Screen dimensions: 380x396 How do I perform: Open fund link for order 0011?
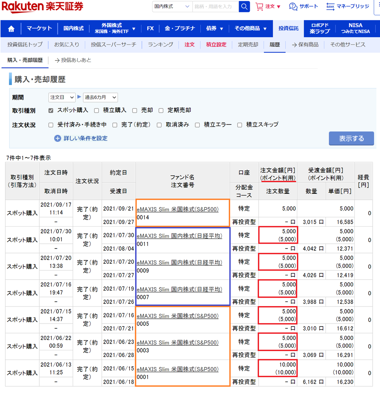179,236
